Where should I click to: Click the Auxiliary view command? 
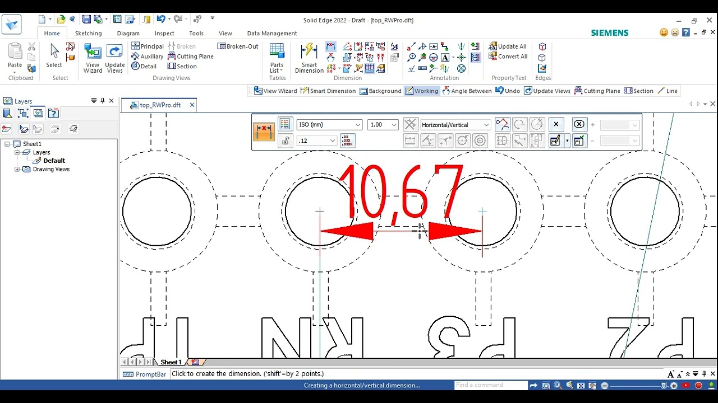tap(148, 57)
